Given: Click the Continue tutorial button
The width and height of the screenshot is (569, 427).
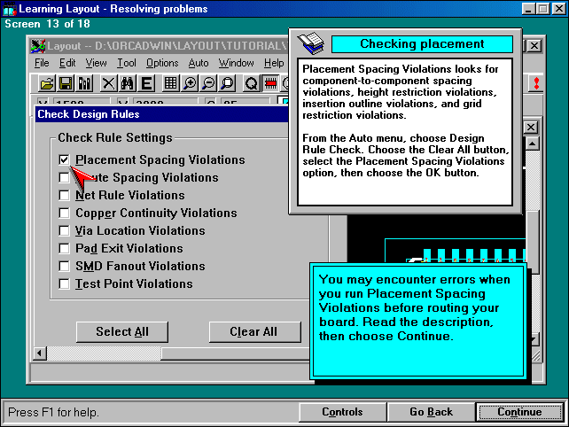Looking at the screenshot, I should click(519, 412).
